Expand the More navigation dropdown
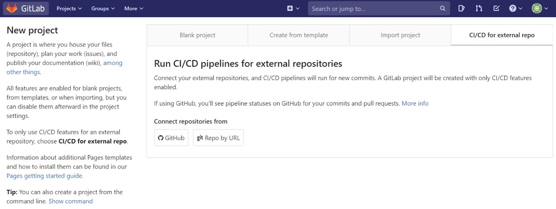The width and height of the screenshot is (556, 209). tap(134, 8)
